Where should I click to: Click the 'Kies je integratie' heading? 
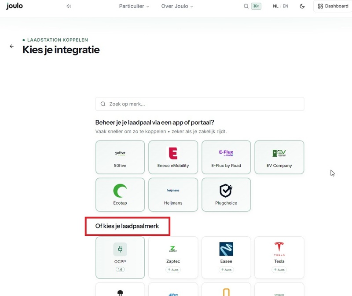pyautogui.click(x=61, y=50)
